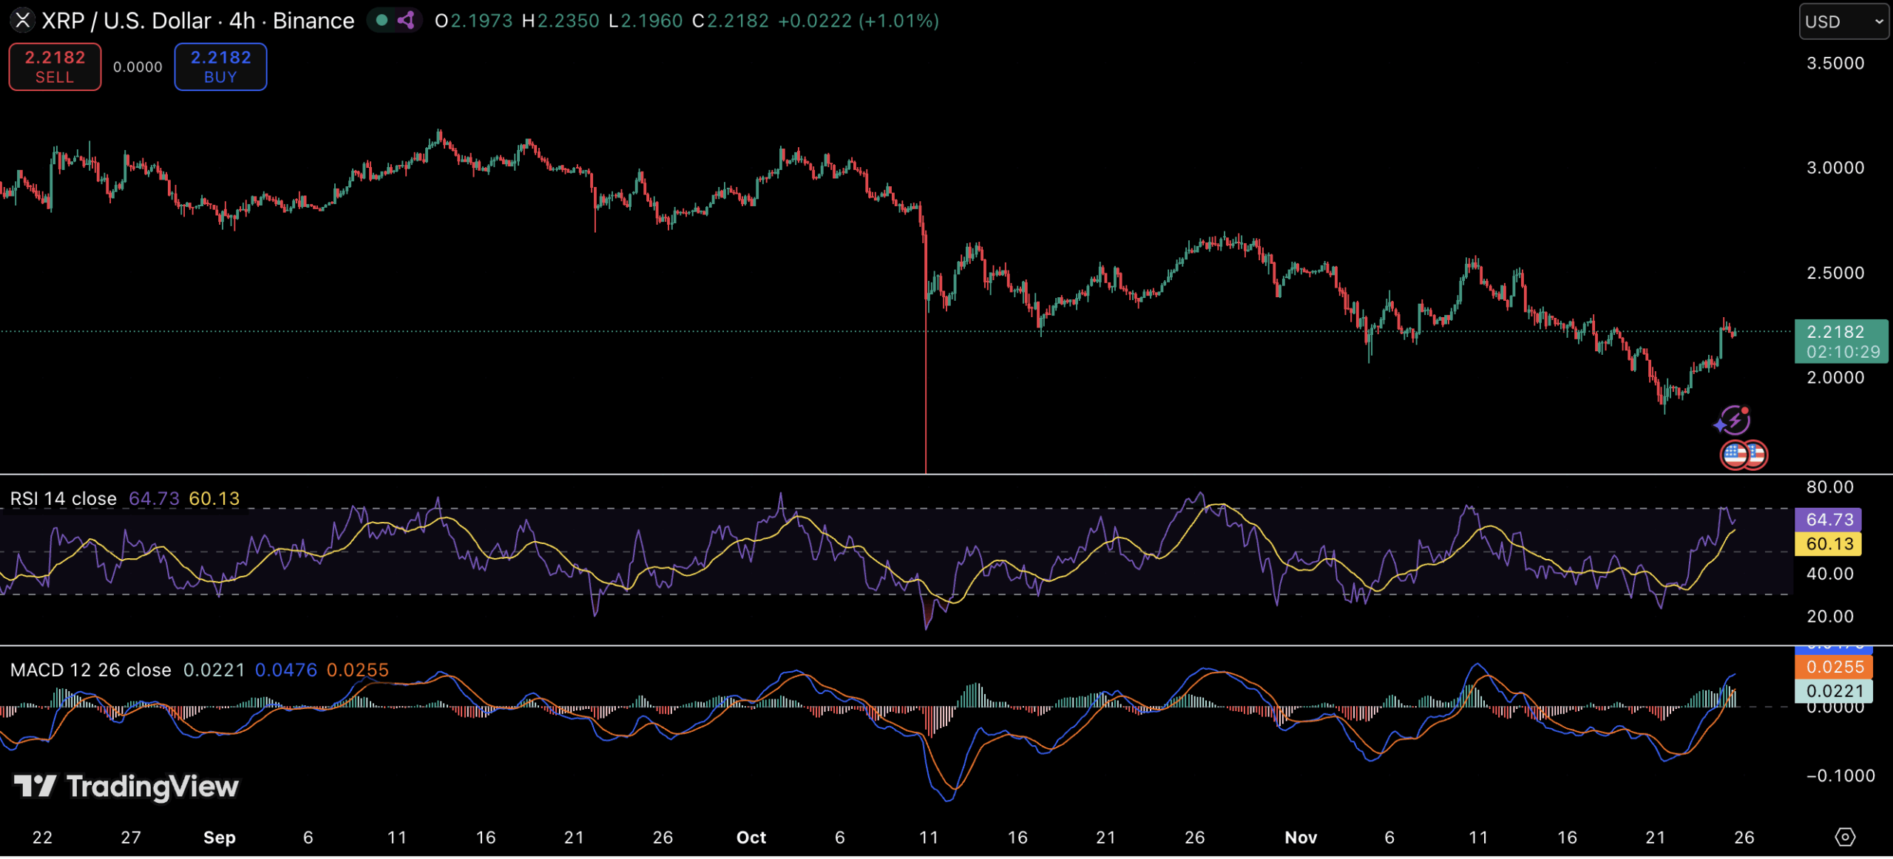
Task: Select the MACD 12 26 close legend
Action: [90, 670]
